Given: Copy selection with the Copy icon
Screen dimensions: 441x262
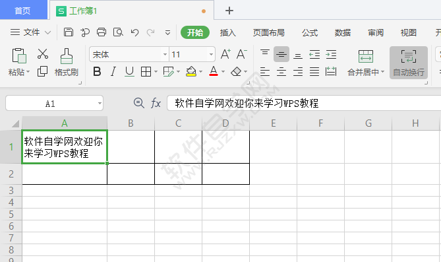Looking at the screenshot, I should pyautogui.click(x=42, y=71).
